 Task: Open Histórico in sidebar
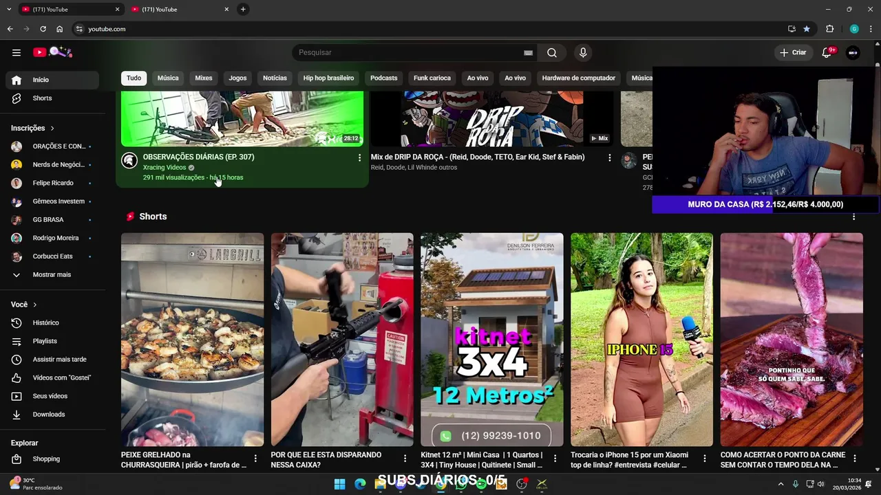52,322
